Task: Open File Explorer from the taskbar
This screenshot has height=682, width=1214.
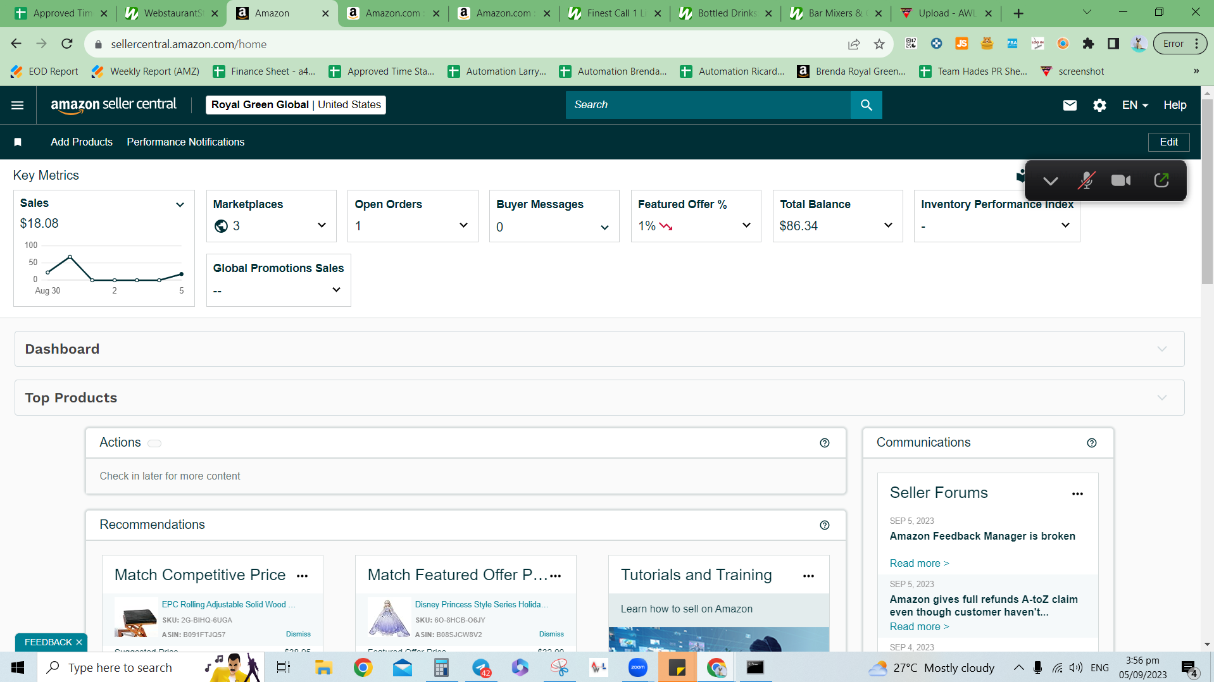Action: tap(323, 667)
